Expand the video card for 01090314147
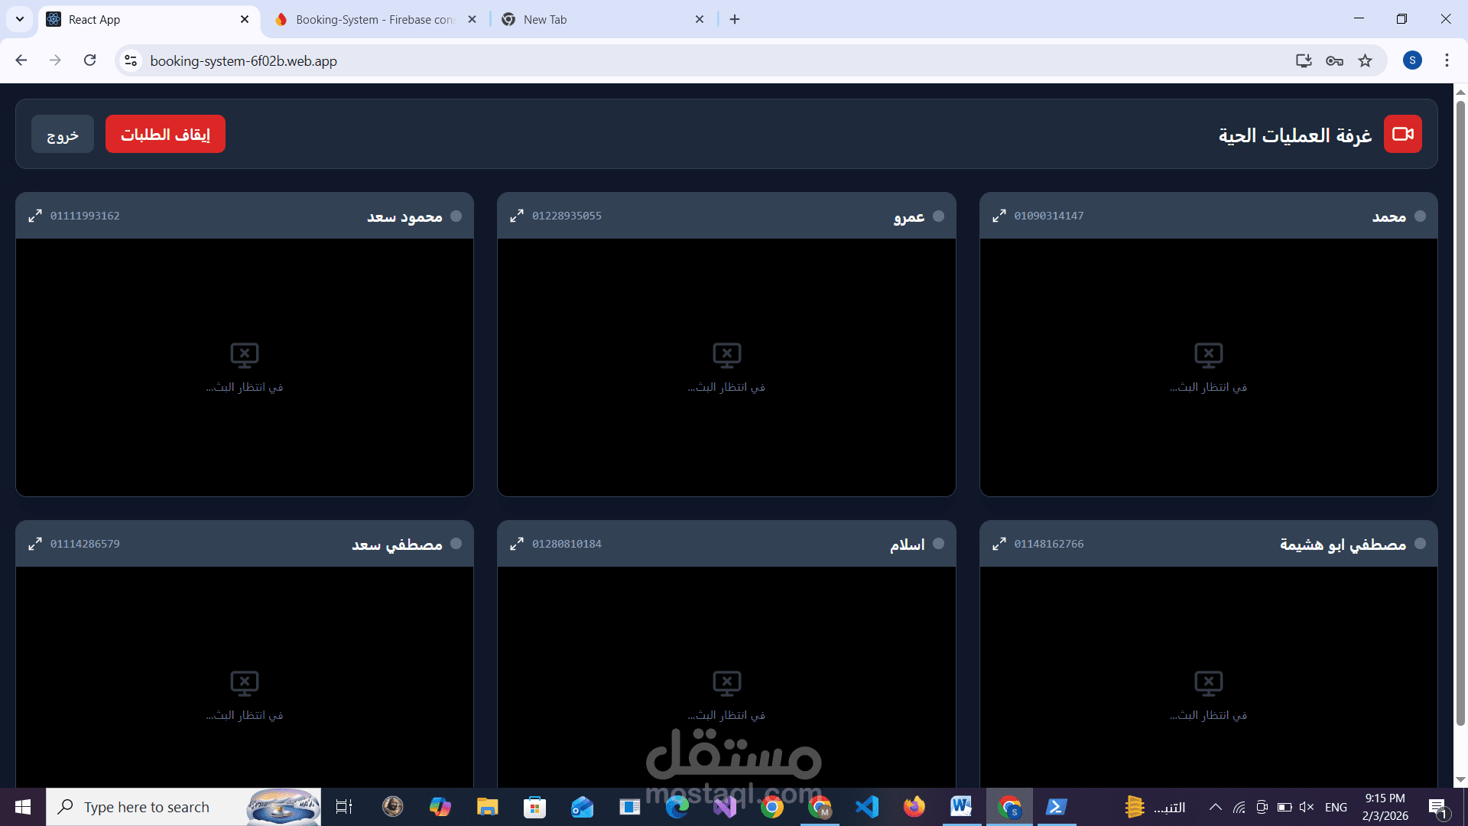 tap(999, 216)
